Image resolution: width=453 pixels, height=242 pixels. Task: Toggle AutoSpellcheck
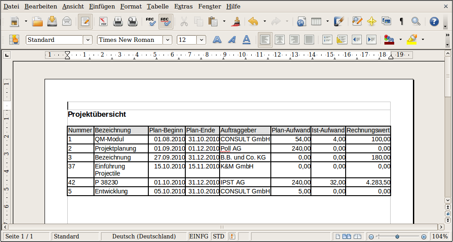(x=166, y=22)
